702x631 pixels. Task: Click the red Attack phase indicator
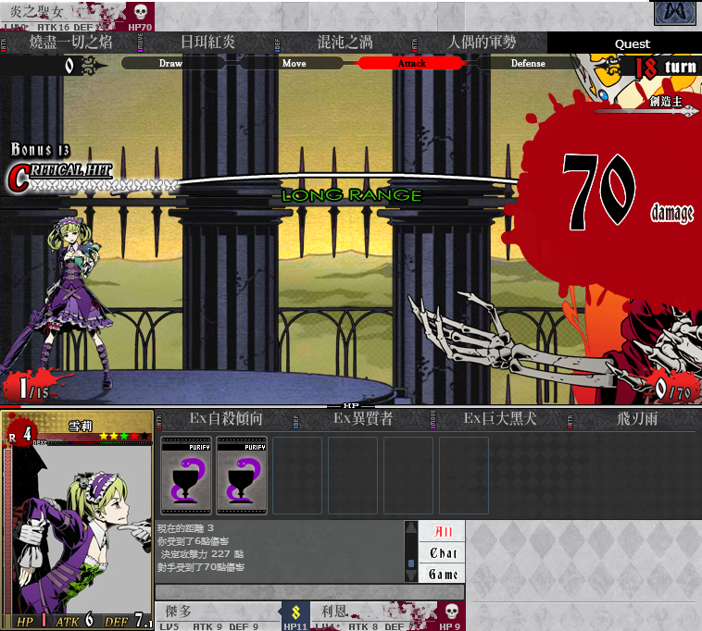tap(411, 63)
